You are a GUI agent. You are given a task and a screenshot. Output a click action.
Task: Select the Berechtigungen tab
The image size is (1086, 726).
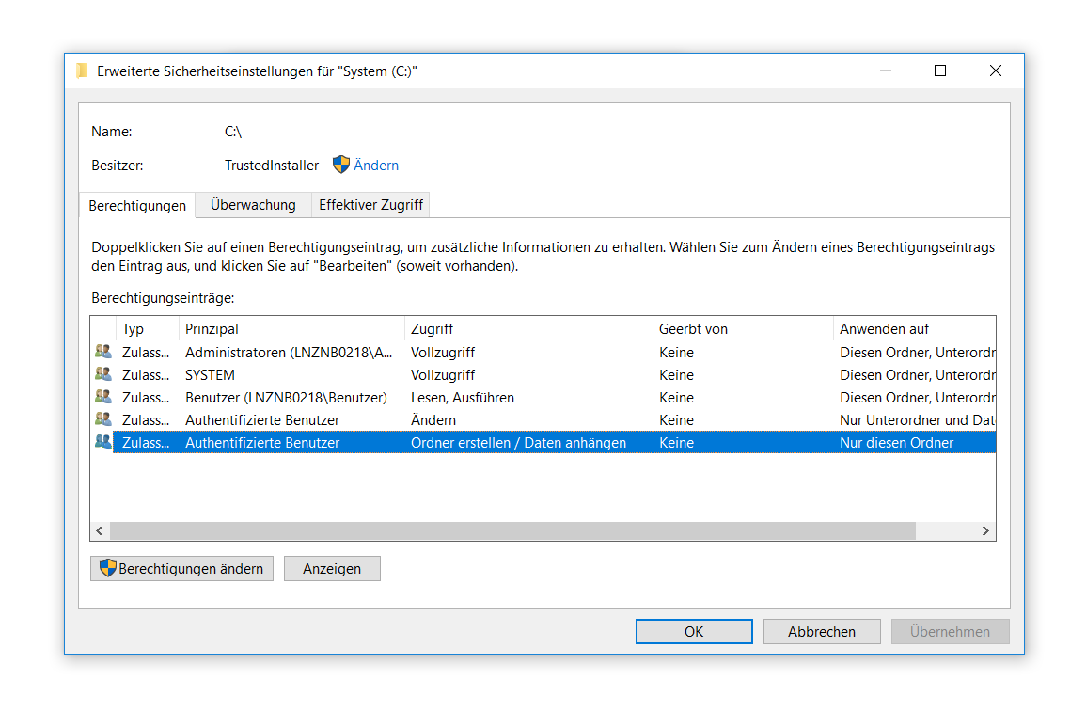pyautogui.click(x=136, y=205)
